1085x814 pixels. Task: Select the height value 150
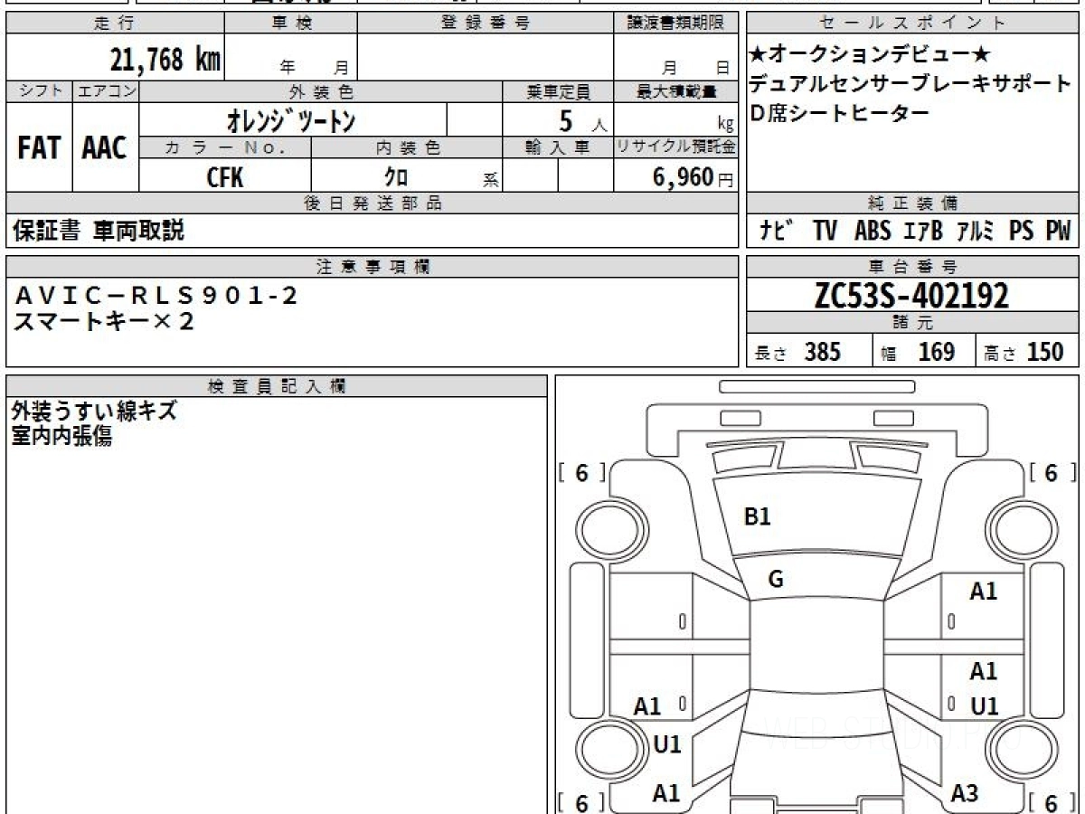pos(1045,352)
